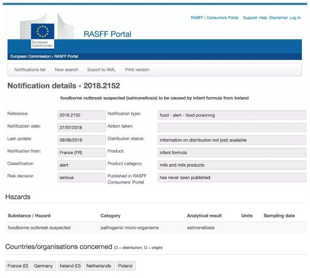Open the RASFF link in header
Viewport: 310px width, 278px height.
tap(197, 18)
